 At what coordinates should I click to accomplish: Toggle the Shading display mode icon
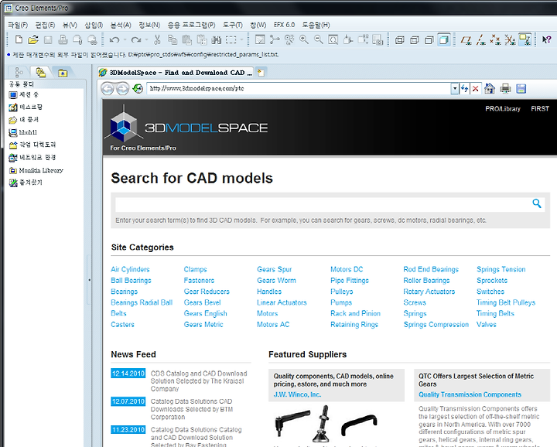click(x=444, y=39)
